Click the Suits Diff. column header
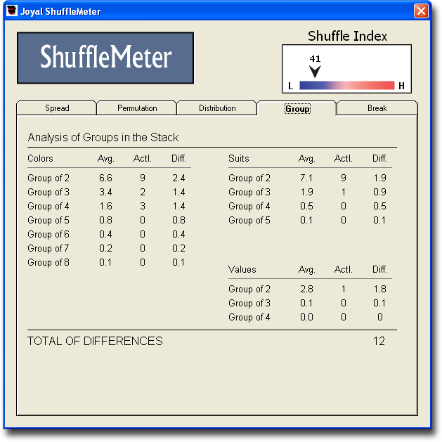Image resolution: width=442 pixels, height=442 pixels. click(x=379, y=158)
